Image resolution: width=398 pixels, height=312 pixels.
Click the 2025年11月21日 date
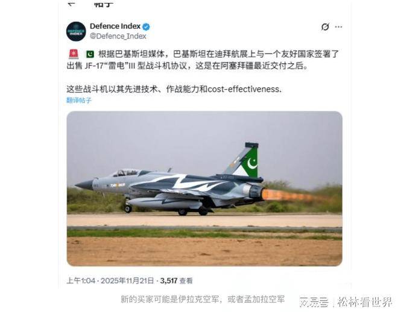(127, 281)
